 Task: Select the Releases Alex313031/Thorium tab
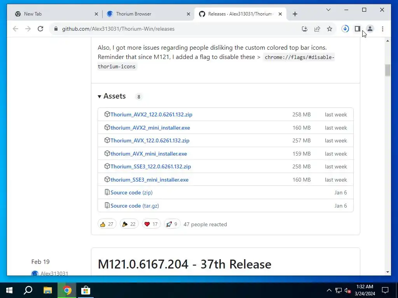[x=240, y=14]
